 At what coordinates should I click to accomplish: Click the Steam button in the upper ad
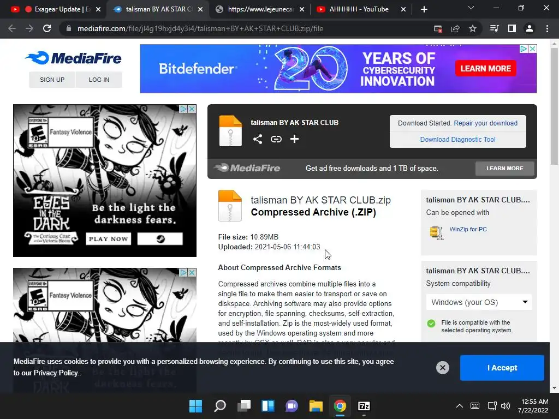pos(160,239)
